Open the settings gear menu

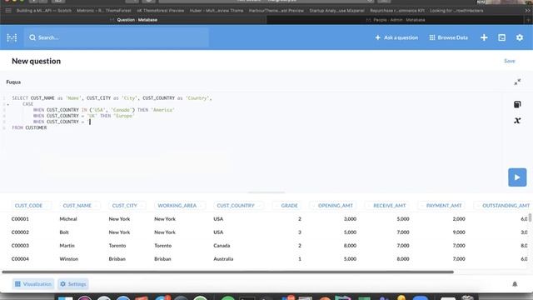tap(520, 37)
